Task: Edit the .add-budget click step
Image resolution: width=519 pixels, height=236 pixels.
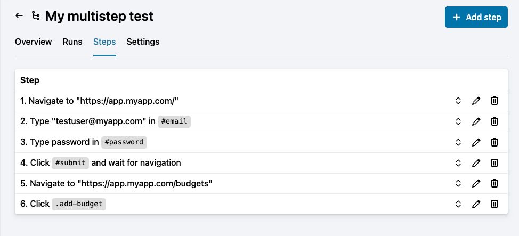Action: coord(476,204)
